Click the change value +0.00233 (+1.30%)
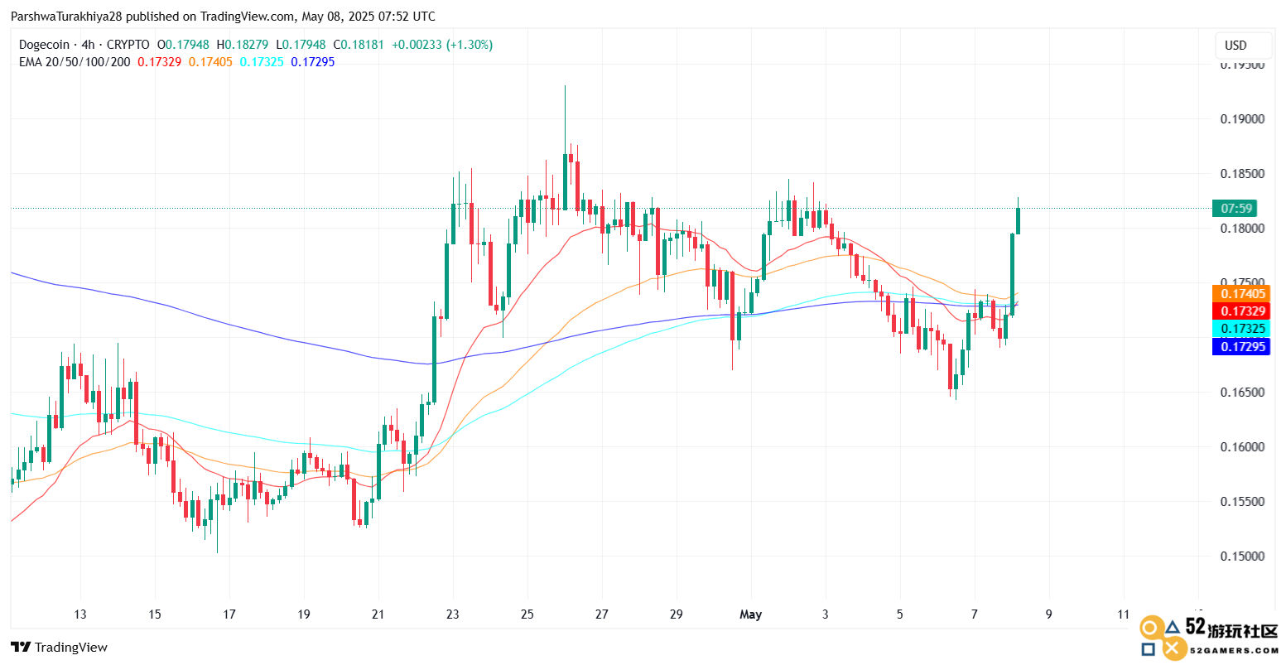The width and height of the screenshot is (1286, 665). [442, 45]
